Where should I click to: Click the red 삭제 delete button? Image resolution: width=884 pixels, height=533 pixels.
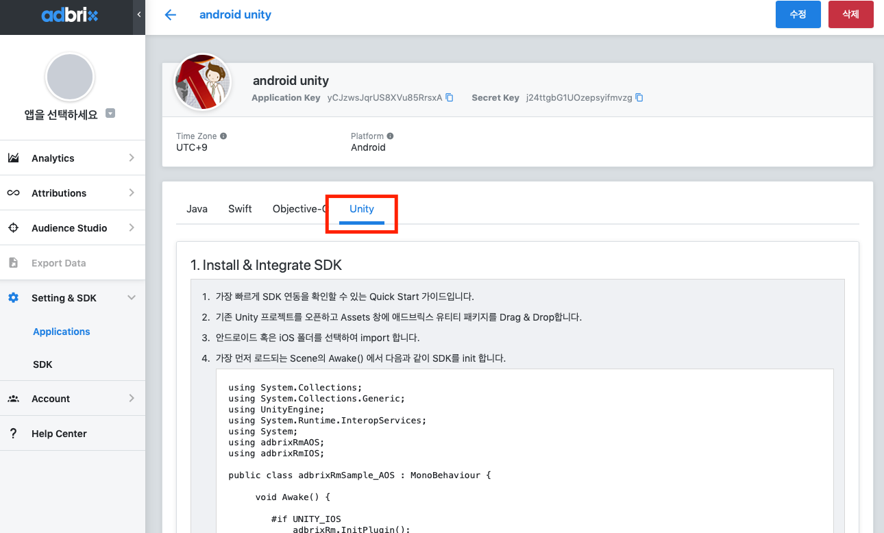[850, 14]
